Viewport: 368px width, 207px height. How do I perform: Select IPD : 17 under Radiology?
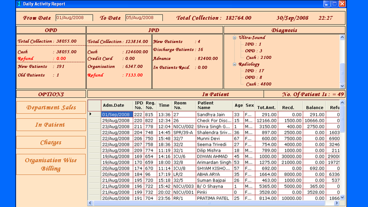click(254, 71)
